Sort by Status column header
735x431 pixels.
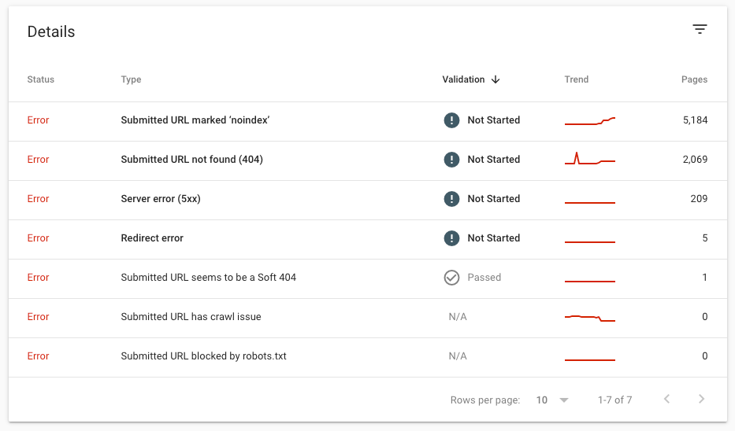pos(41,79)
